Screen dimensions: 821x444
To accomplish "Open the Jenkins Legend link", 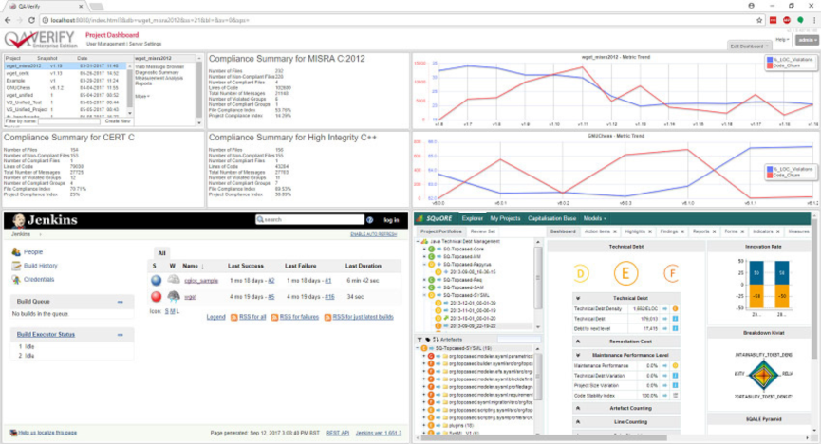I will [x=215, y=317].
